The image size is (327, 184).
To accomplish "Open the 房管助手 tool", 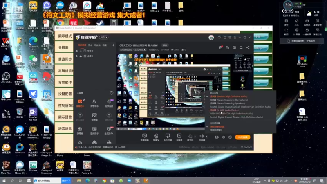I will point(94,103).
